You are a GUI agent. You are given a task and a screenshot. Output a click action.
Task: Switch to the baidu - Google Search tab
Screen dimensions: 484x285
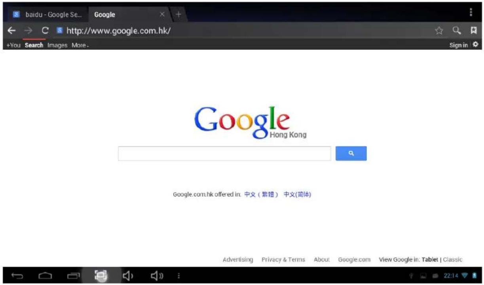click(x=47, y=15)
